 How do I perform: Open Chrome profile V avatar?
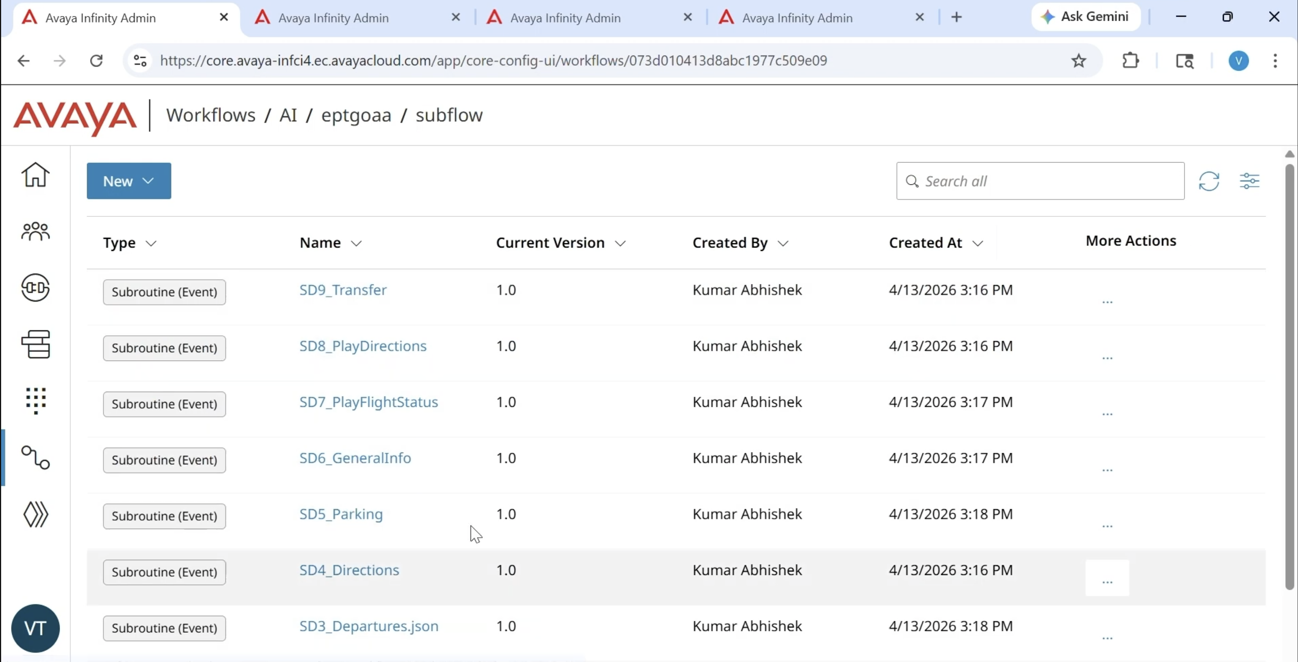click(1238, 61)
